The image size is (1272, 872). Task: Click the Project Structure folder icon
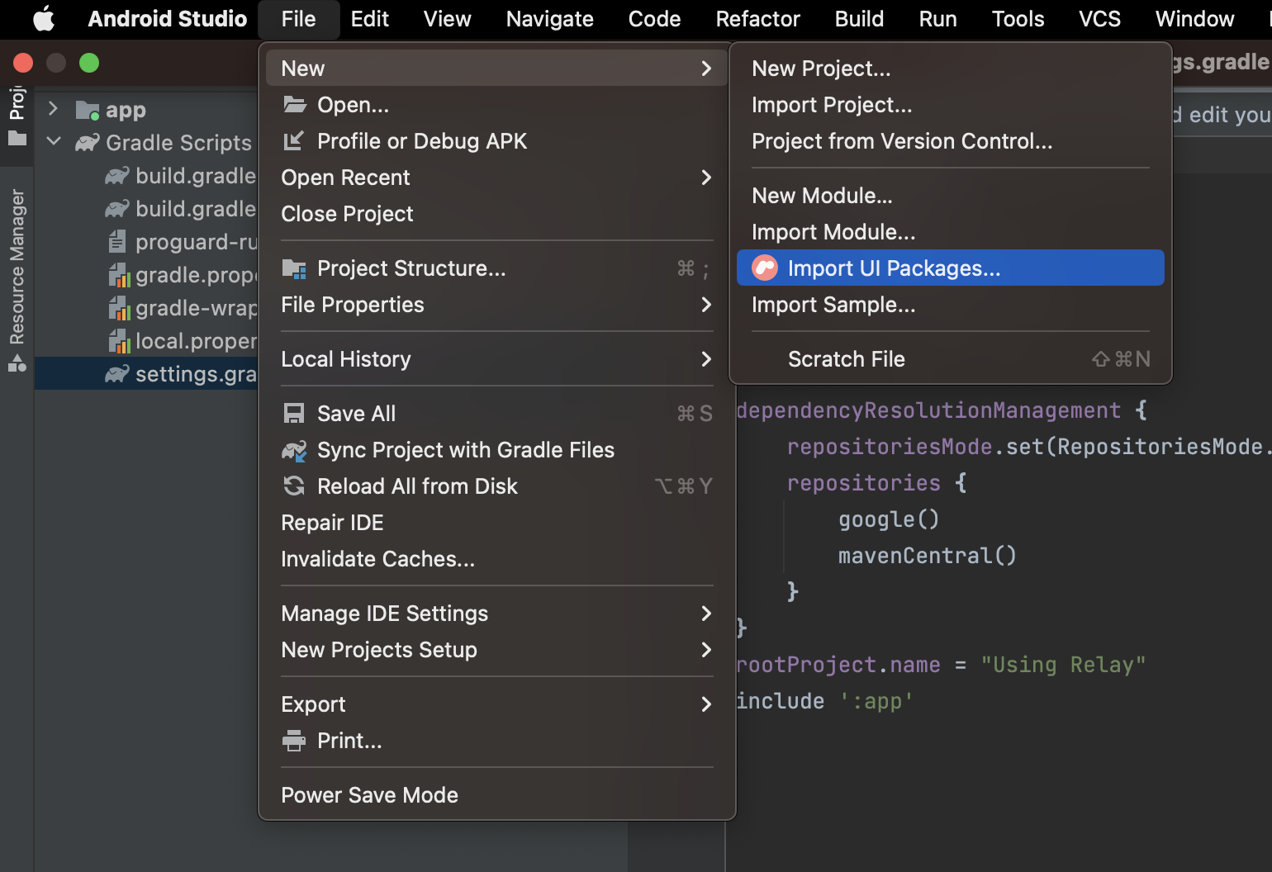pos(294,268)
